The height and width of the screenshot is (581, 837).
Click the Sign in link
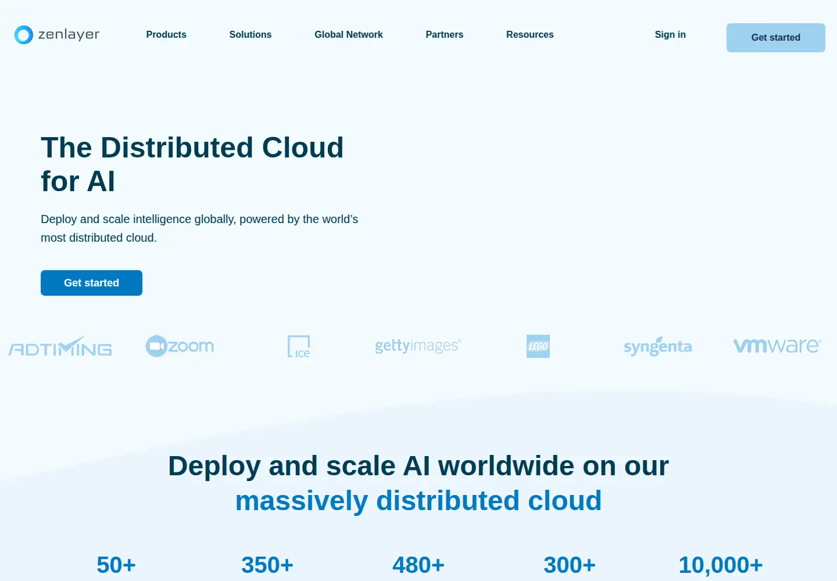[x=670, y=35]
